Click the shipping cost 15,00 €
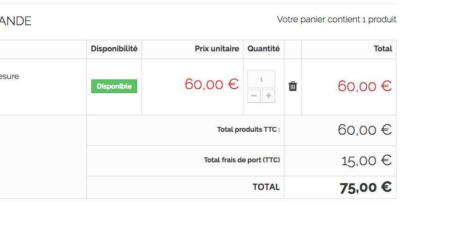Viewport: 451px width, 251px height. coord(366,161)
